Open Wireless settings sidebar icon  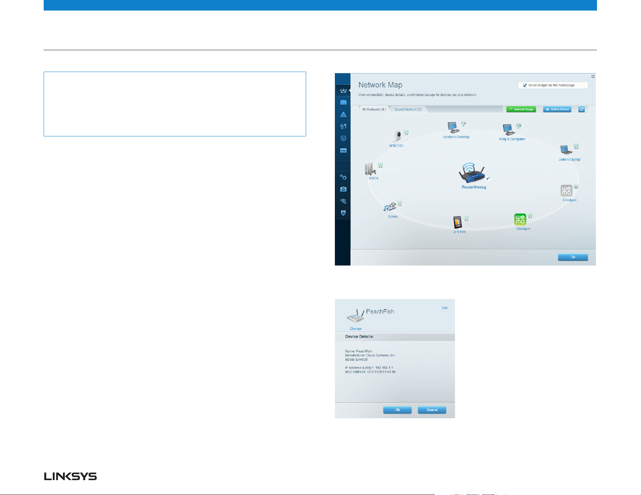point(343,201)
